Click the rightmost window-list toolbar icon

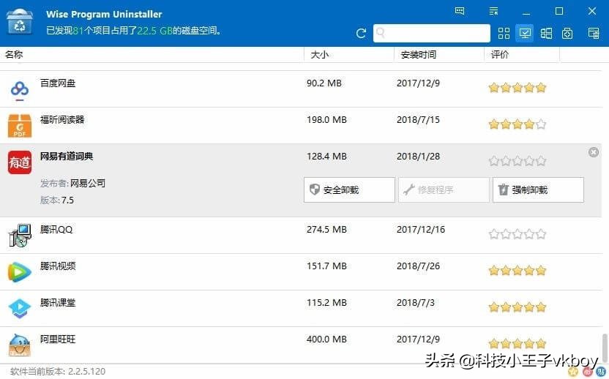pyautogui.click(x=594, y=34)
